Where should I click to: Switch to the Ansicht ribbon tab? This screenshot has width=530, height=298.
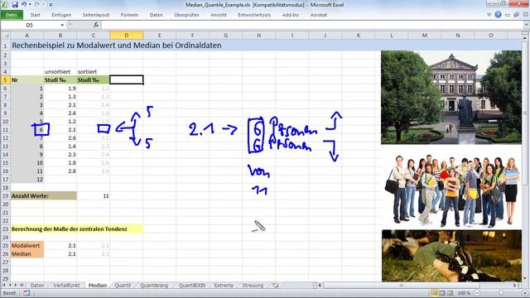point(219,15)
